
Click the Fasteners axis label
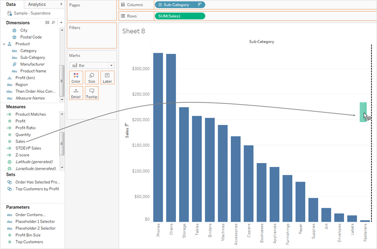365,232
